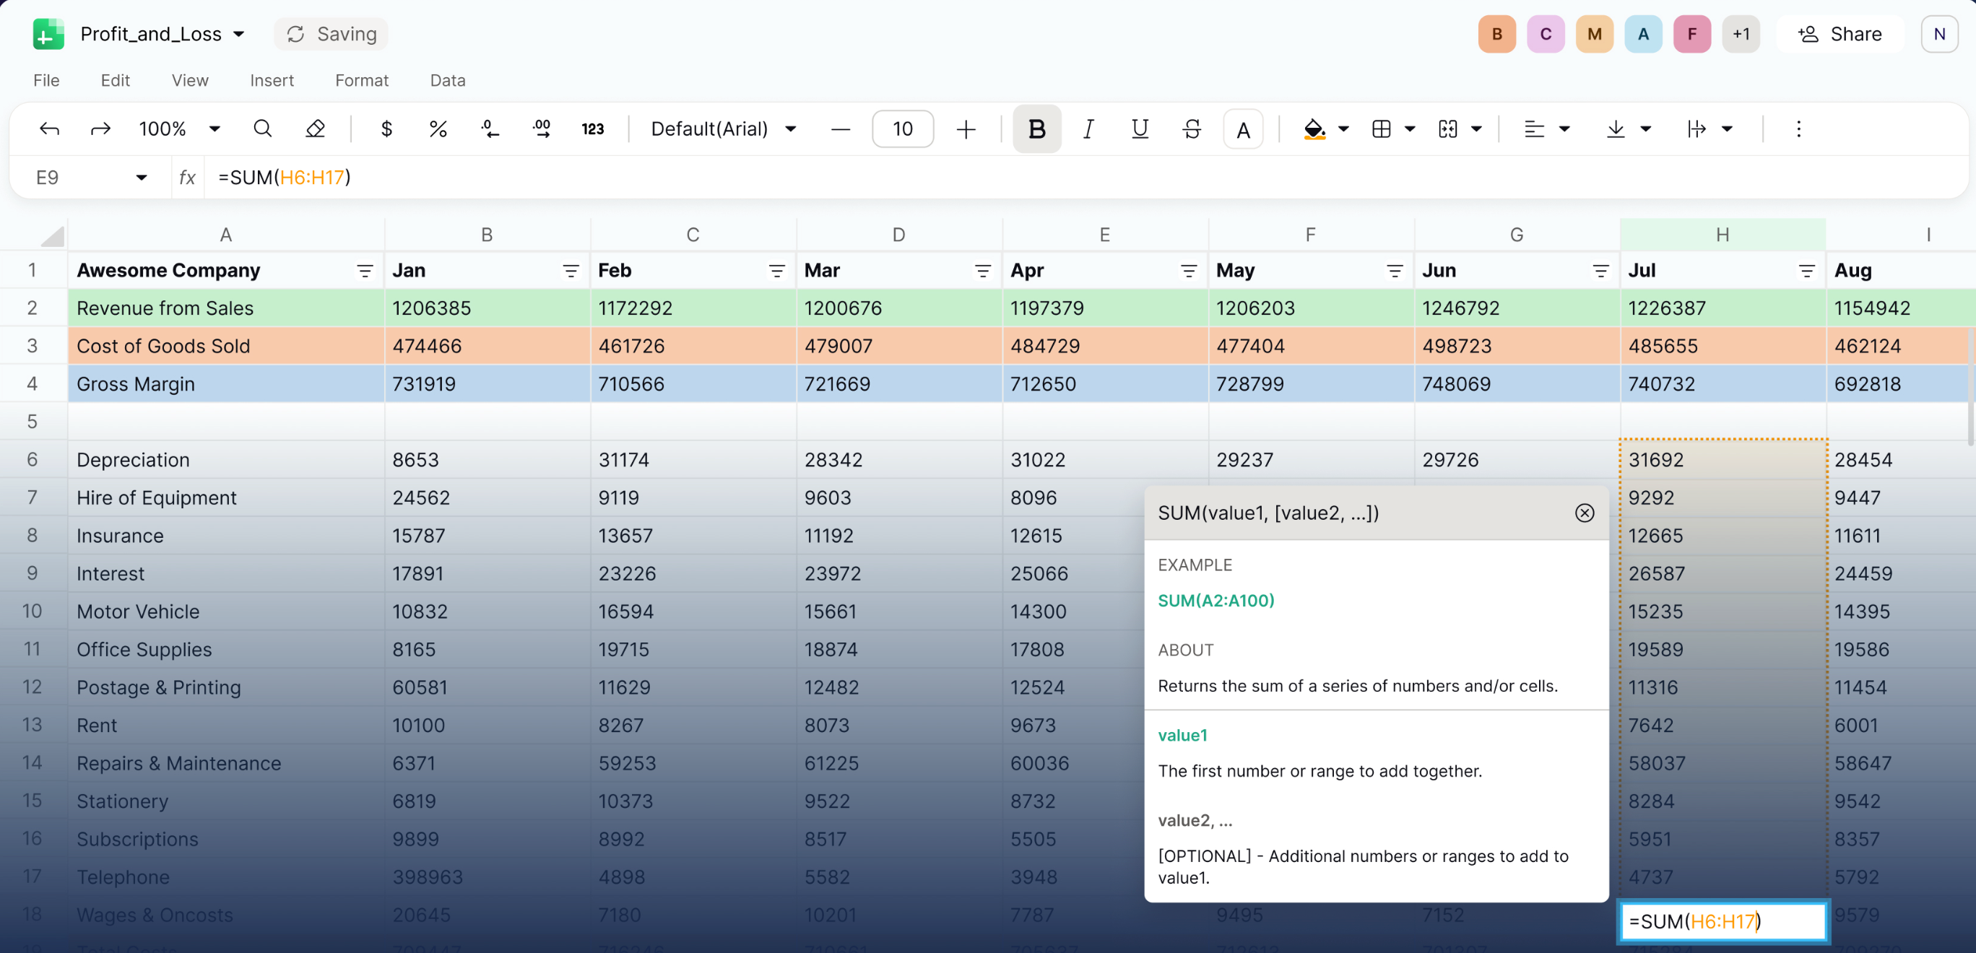Image resolution: width=1976 pixels, height=953 pixels.
Task: Apply currency dollar format
Action: (x=386, y=129)
